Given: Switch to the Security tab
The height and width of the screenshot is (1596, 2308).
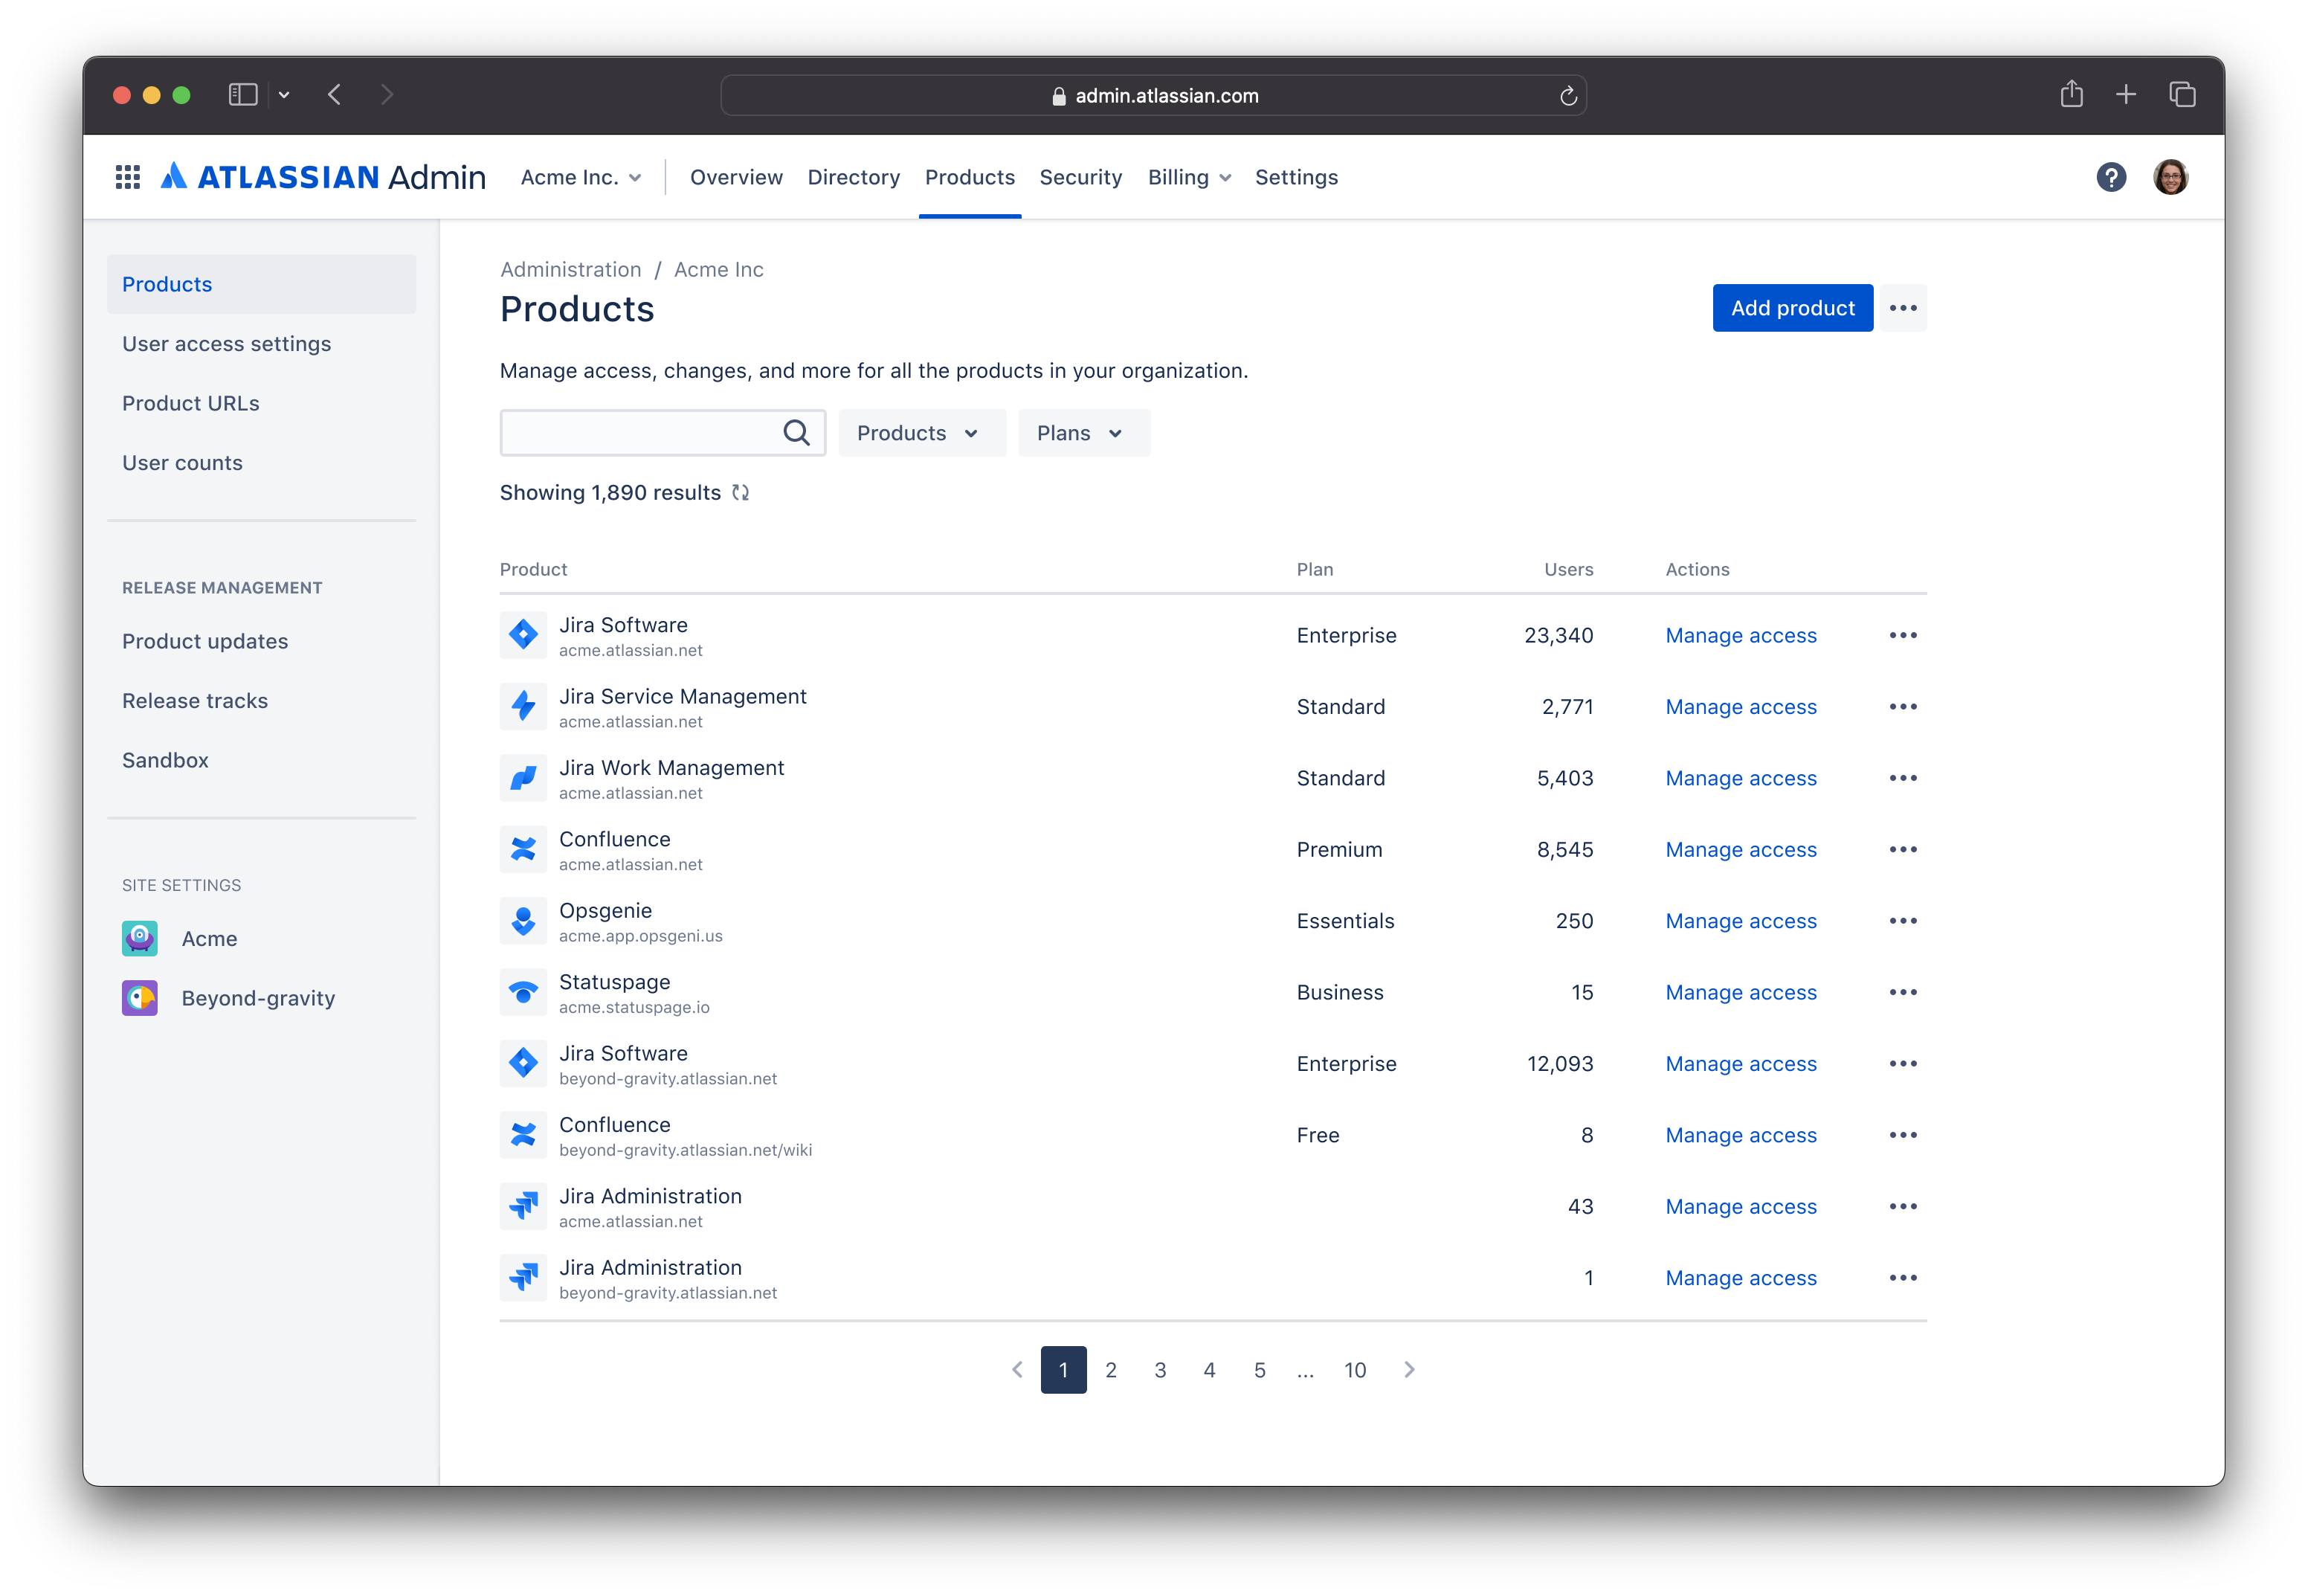Looking at the screenshot, I should point(1080,176).
